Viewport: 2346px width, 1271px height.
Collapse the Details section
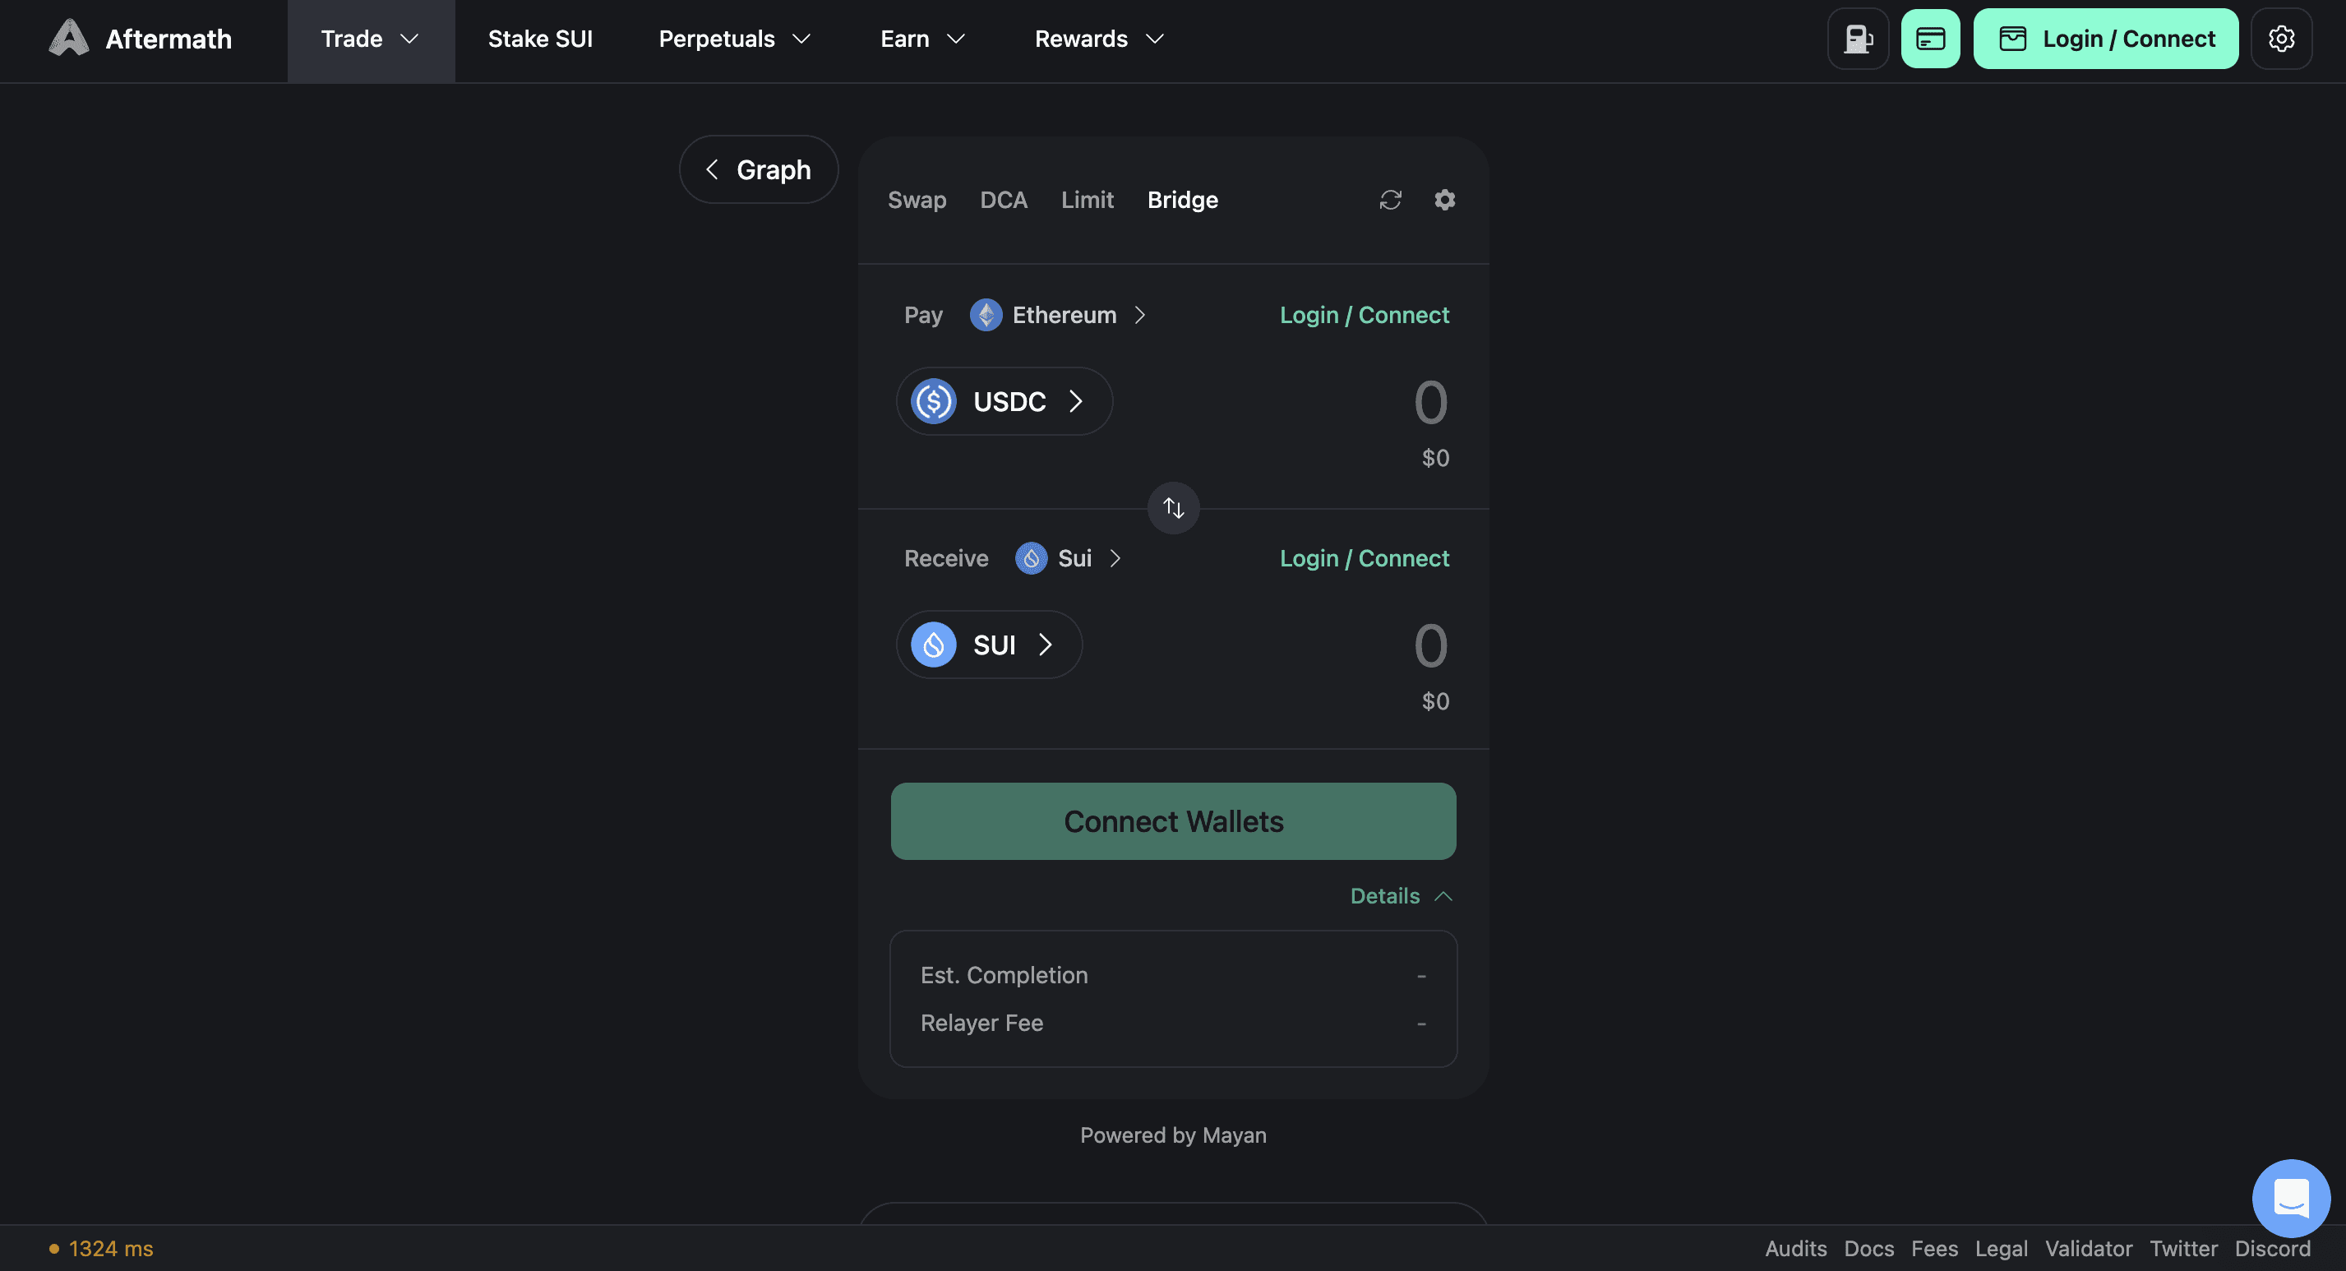click(x=1401, y=895)
